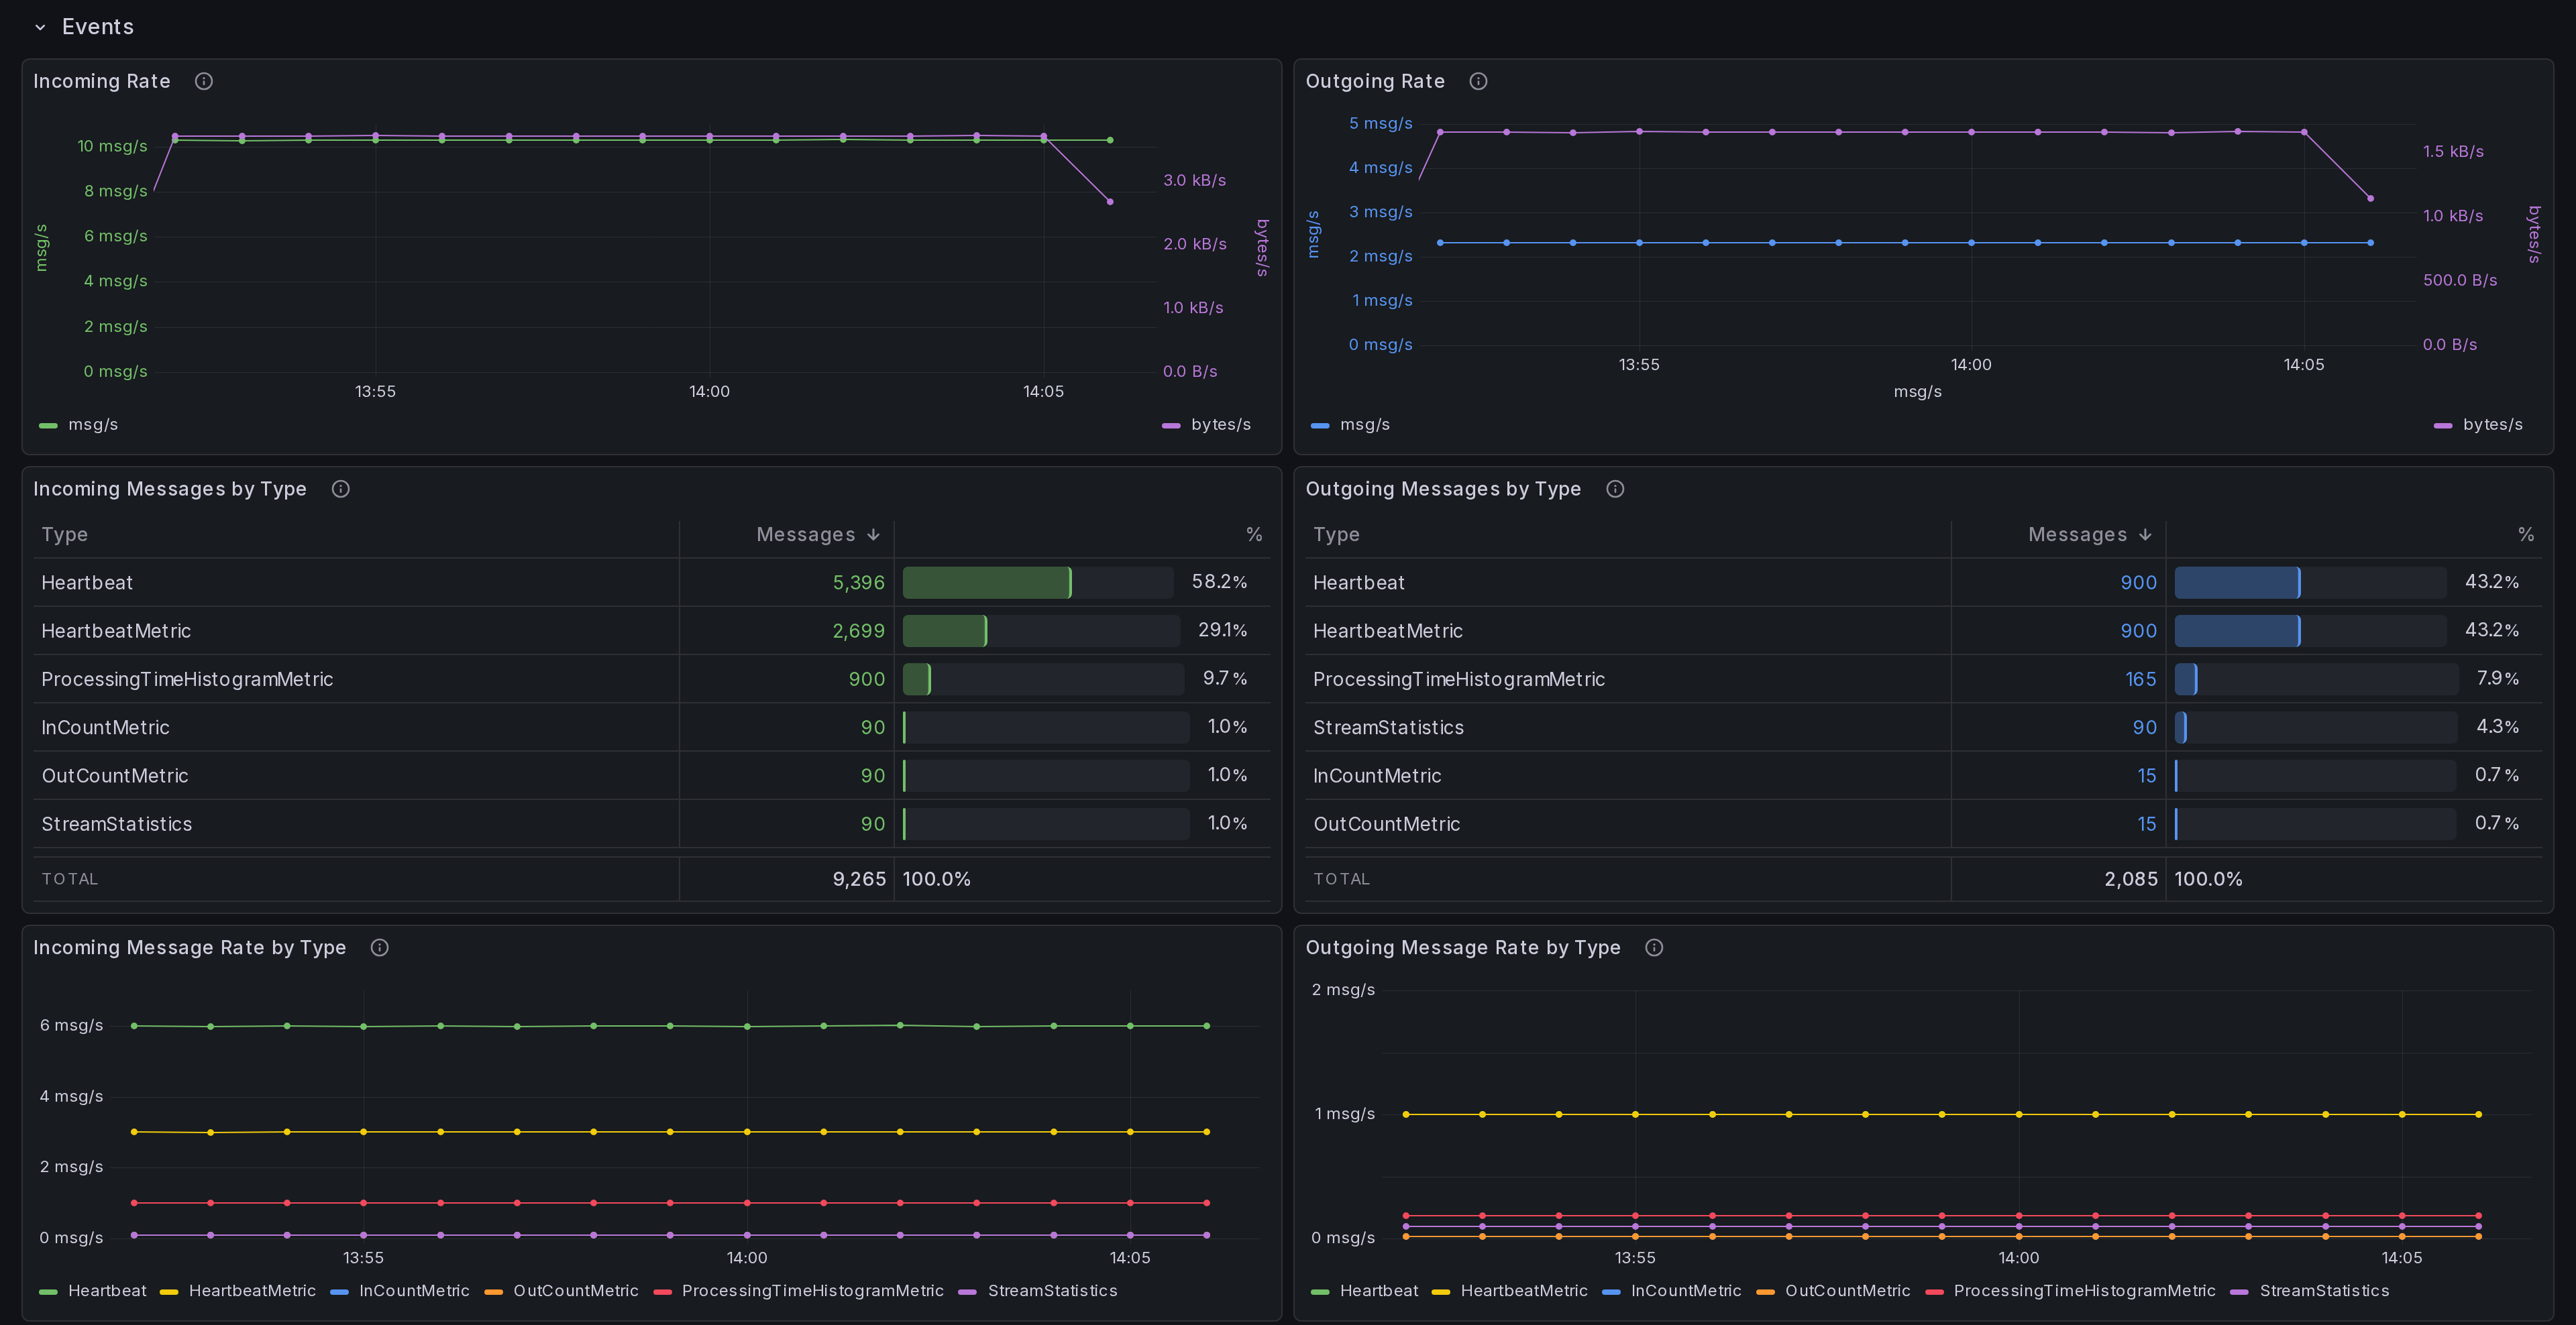The width and height of the screenshot is (2576, 1325).
Task: Open the Outgoing Rate info icon
Action: (1478, 81)
